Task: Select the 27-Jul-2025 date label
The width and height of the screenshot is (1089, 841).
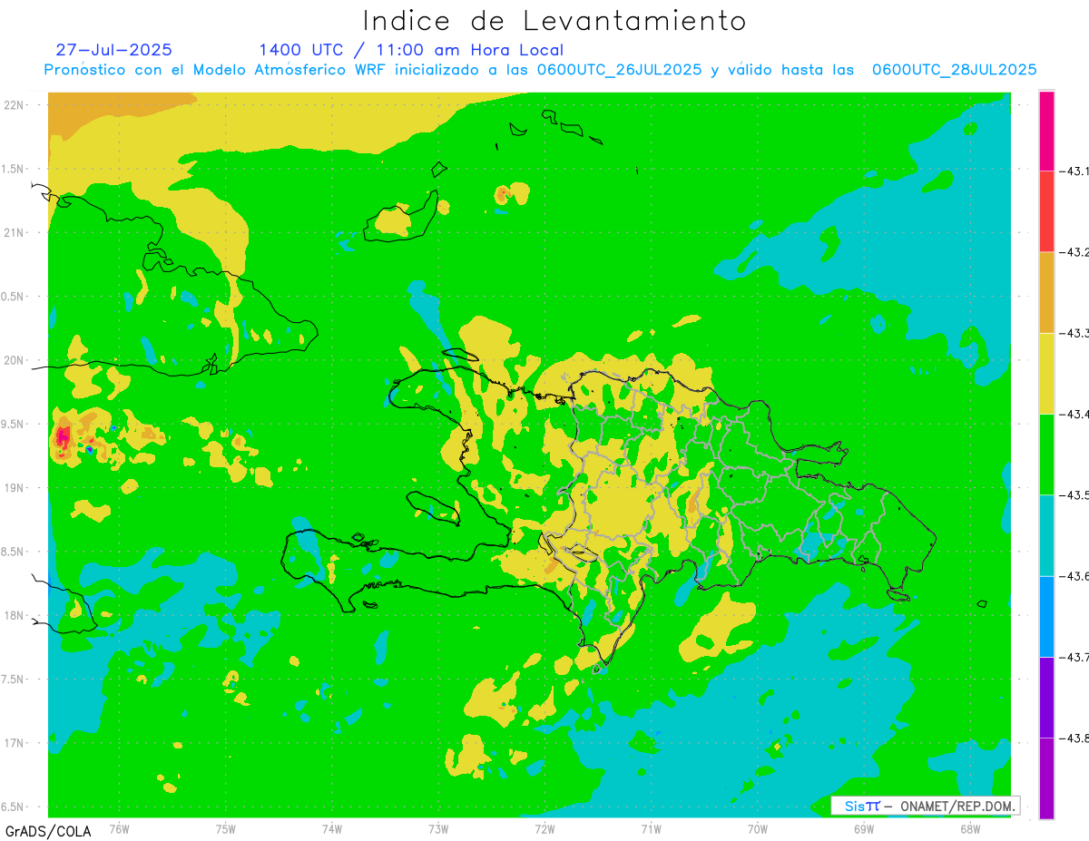Action: pyautogui.click(x=113, y=50)
